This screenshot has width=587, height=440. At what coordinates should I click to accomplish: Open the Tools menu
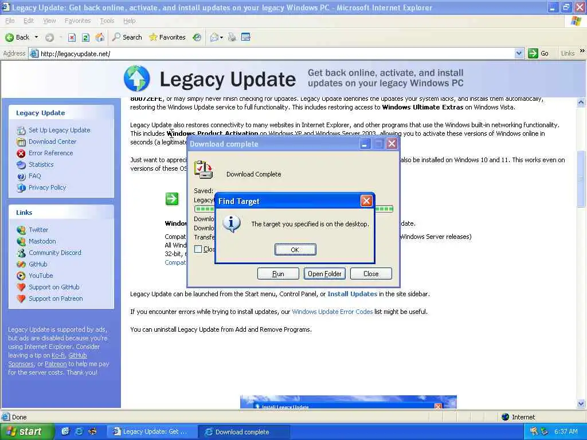[107, 21]
